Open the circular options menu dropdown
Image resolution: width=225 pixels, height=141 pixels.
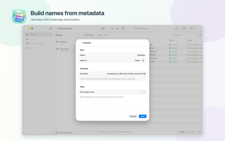(192, 28)
